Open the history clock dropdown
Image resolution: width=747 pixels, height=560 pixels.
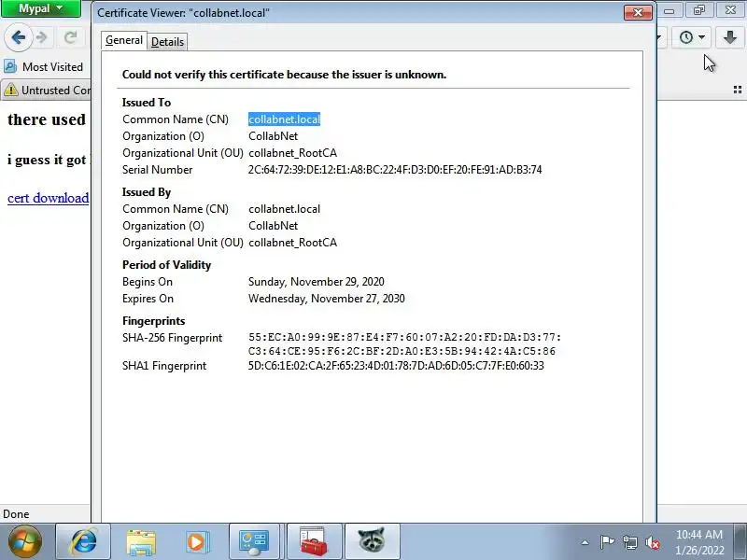point(691,37)
